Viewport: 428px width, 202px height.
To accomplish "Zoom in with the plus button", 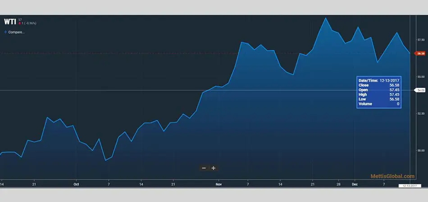I will tap(214, 168).
